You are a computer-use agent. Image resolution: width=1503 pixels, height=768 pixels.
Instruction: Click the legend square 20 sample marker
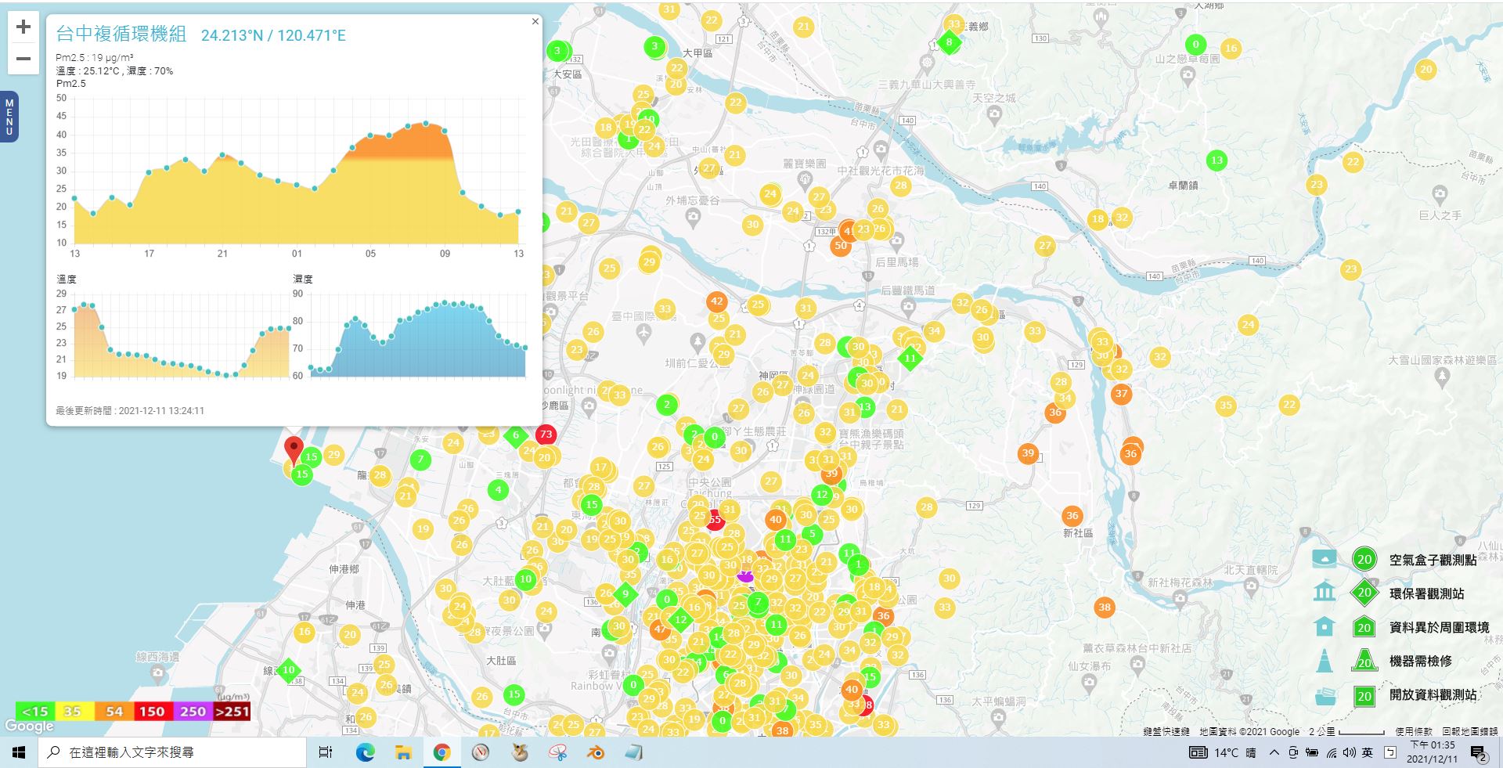pyautogui.click(x=1364, y=695)
